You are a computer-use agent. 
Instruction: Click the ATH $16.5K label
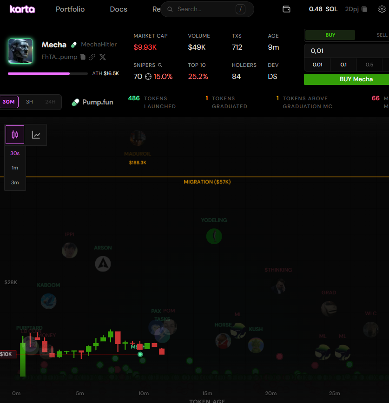tap(105, 73)
